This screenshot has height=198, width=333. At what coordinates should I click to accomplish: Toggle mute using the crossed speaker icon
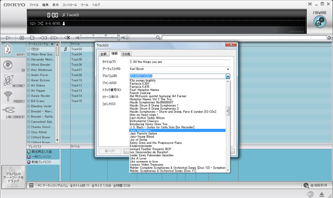pos(67,38)
